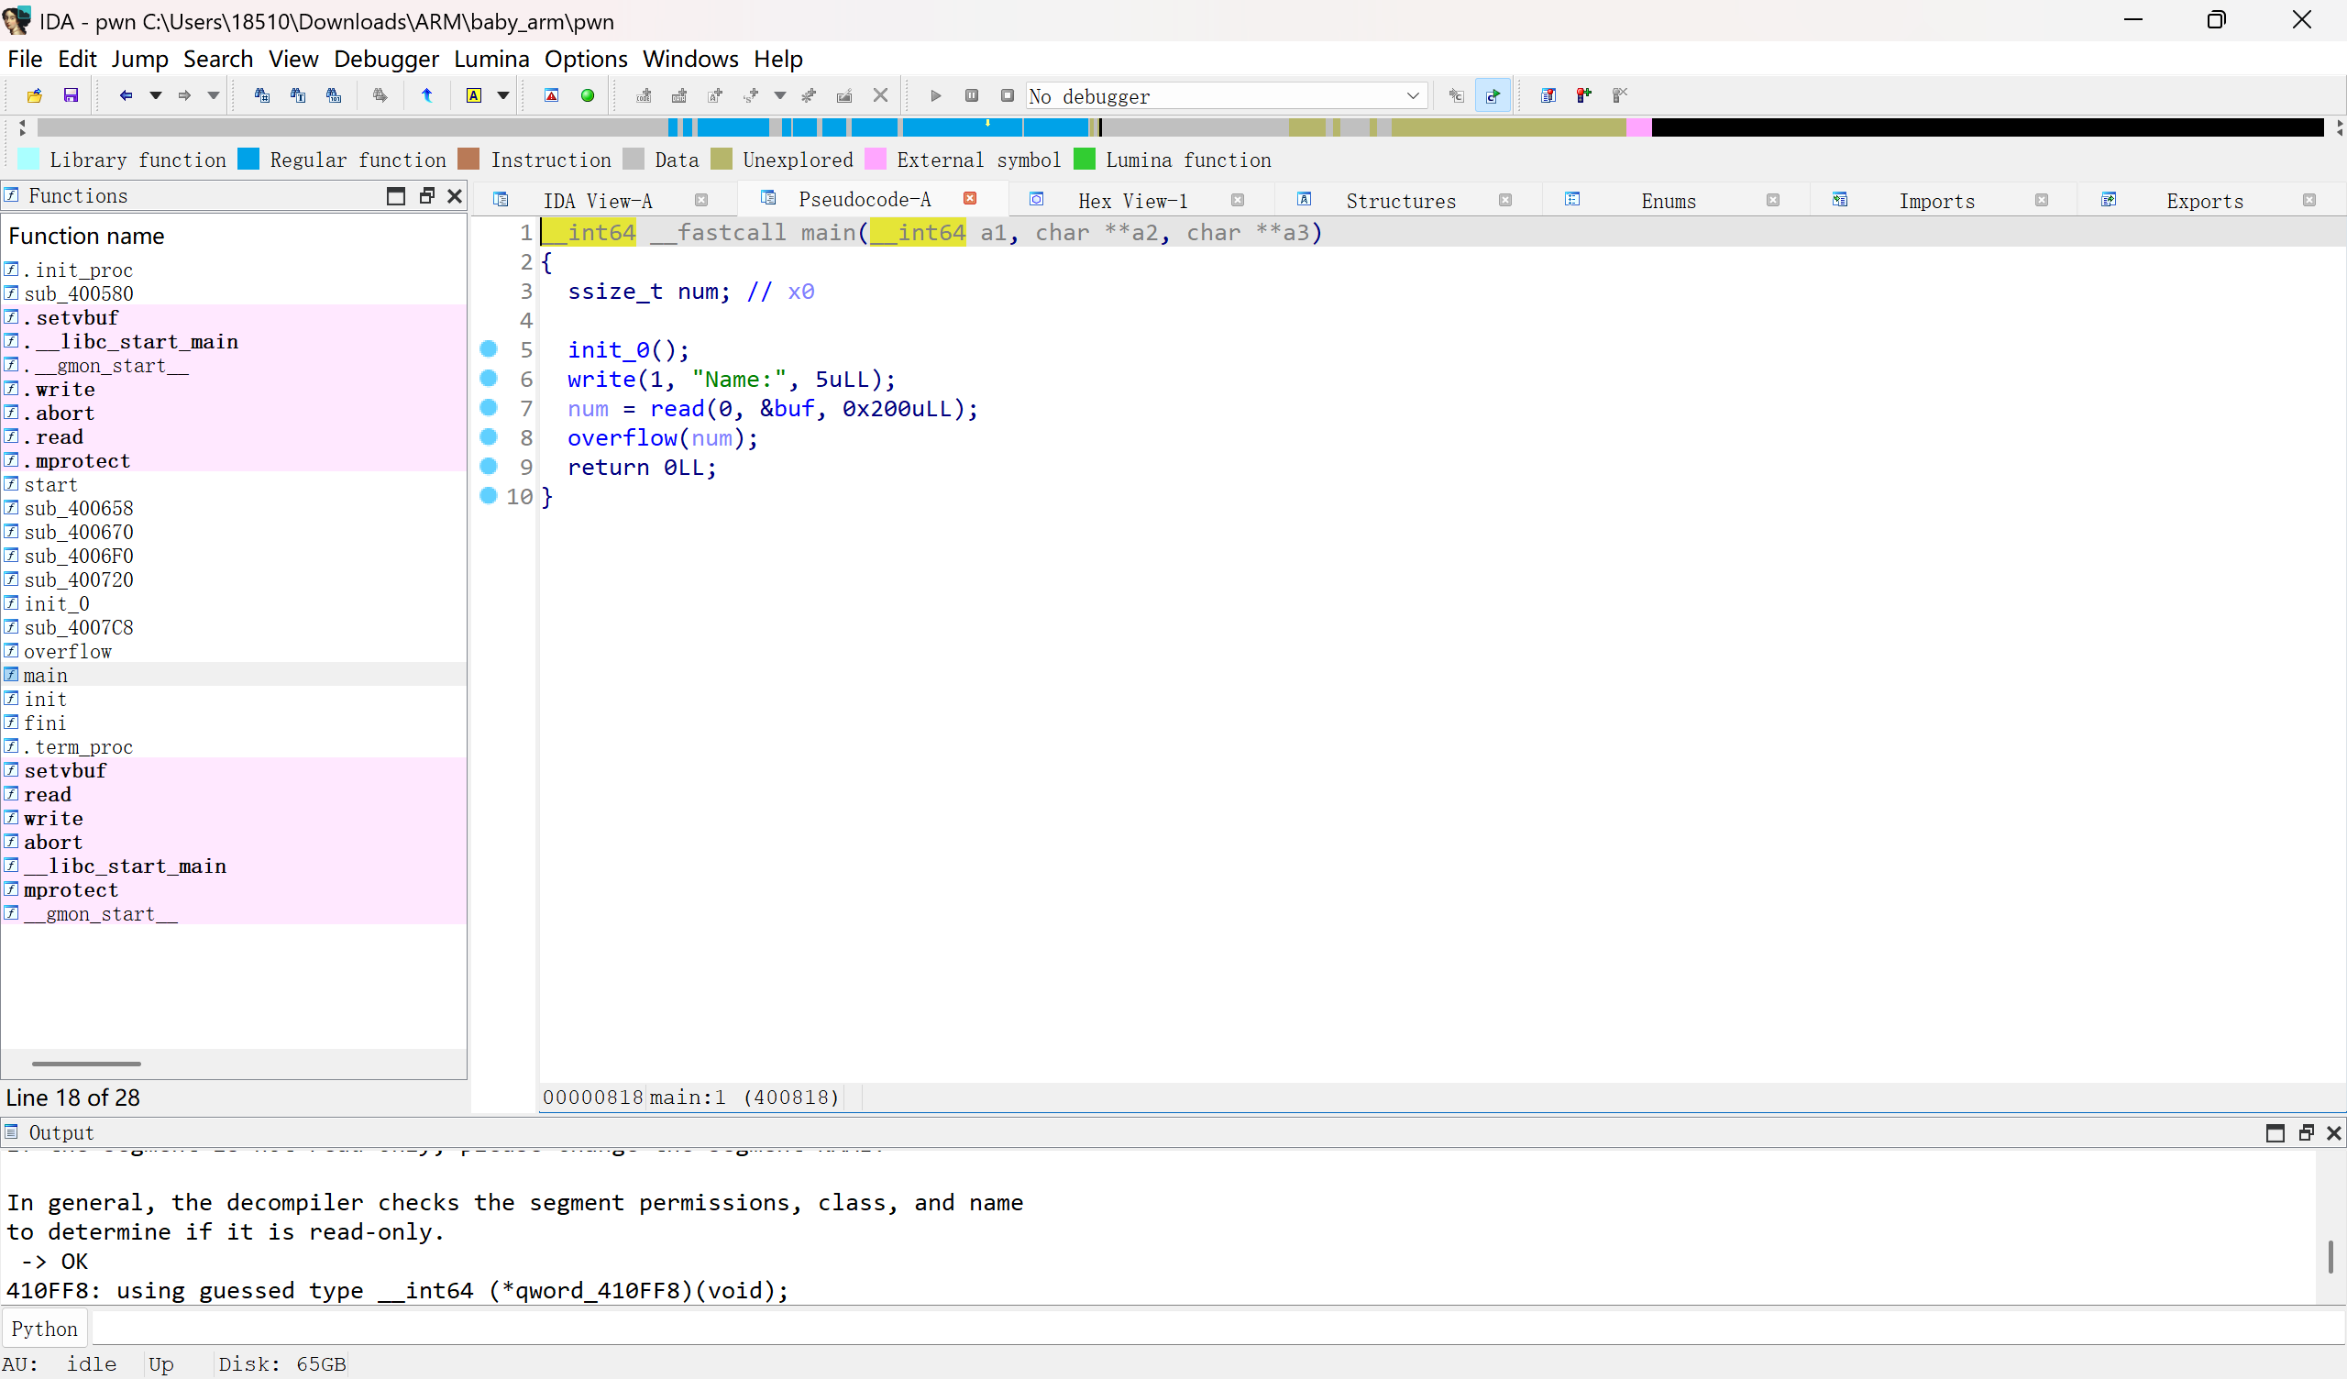
Task: Click the Search next occurrence icon
Action: click(380, 95)
